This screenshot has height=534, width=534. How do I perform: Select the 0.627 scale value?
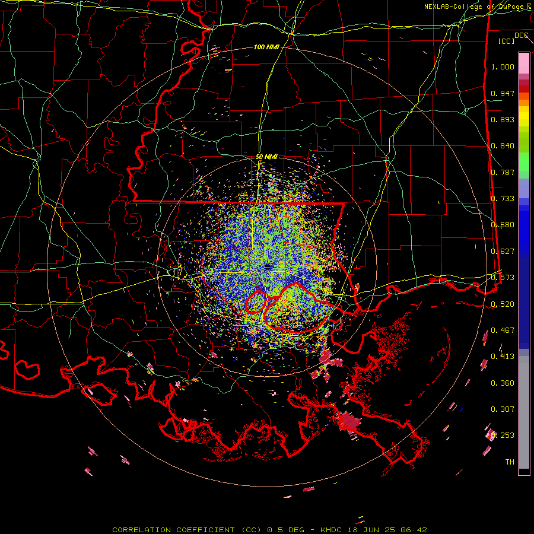click(503, 252)
